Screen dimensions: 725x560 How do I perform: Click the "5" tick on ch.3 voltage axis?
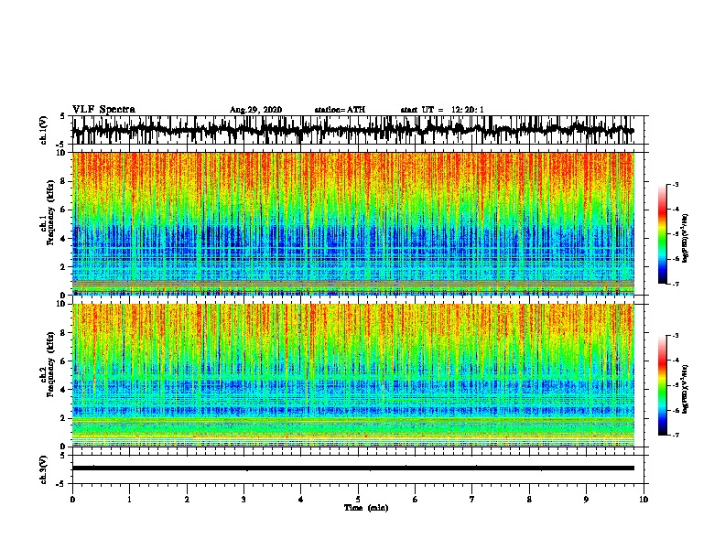tap(63, 456)
